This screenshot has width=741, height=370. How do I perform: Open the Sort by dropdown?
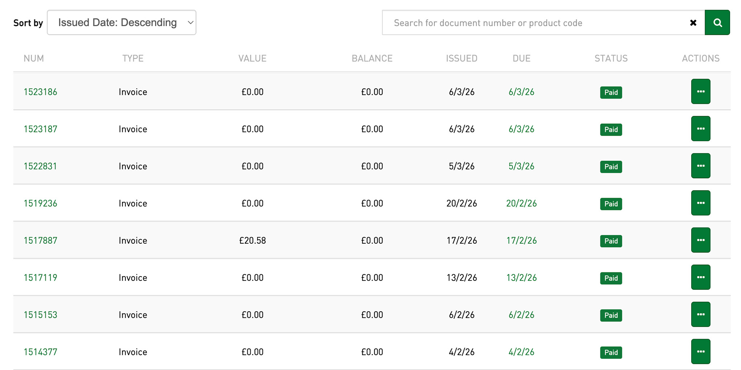coord(122,22)
